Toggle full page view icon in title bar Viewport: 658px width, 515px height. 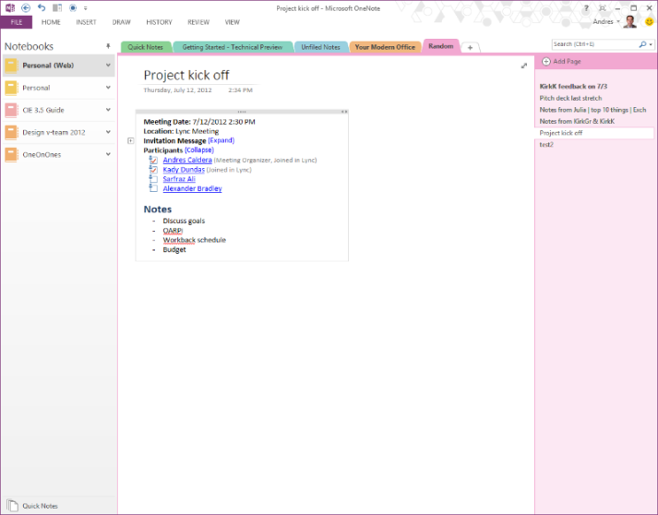coord(603,8)
